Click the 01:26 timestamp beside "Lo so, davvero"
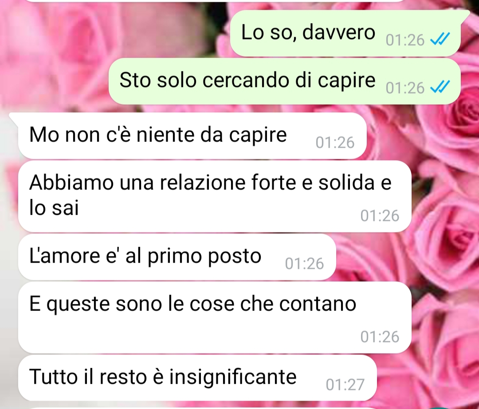479x409 pixels. 405,40
